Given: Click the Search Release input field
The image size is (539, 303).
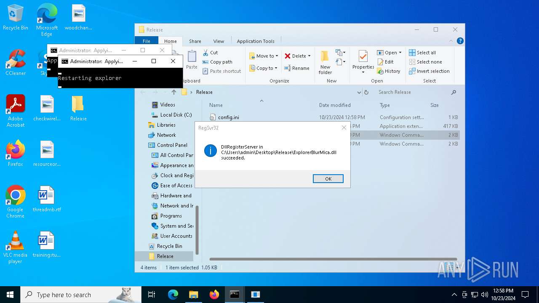Looking at the screenshot, I should tap(413, 92).
